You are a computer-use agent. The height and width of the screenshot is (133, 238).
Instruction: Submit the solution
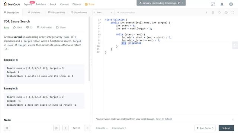(226, 128)
